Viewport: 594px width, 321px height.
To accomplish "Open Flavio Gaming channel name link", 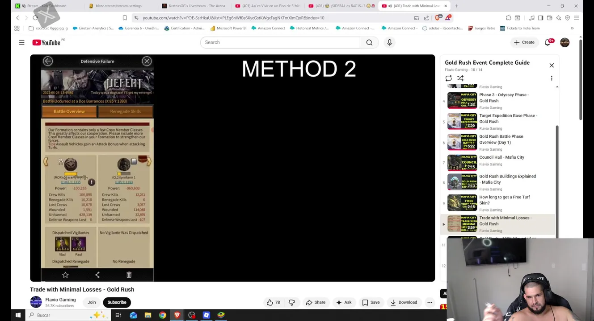I will tap(60, 300).
